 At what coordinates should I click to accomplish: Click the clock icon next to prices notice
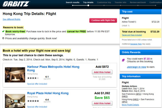click(3, 38)
